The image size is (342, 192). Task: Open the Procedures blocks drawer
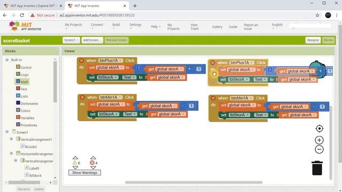pyautogui.click(x=27, y=125)
